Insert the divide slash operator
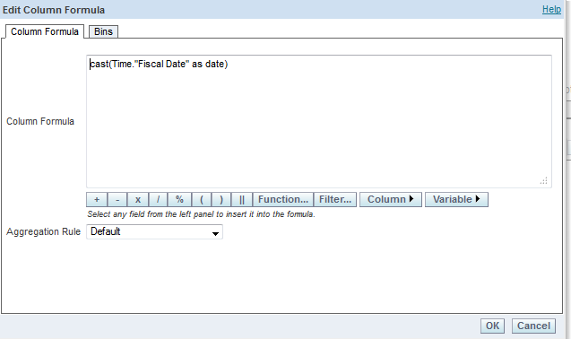Screen dimensions: 571x339 pos(158,200)
